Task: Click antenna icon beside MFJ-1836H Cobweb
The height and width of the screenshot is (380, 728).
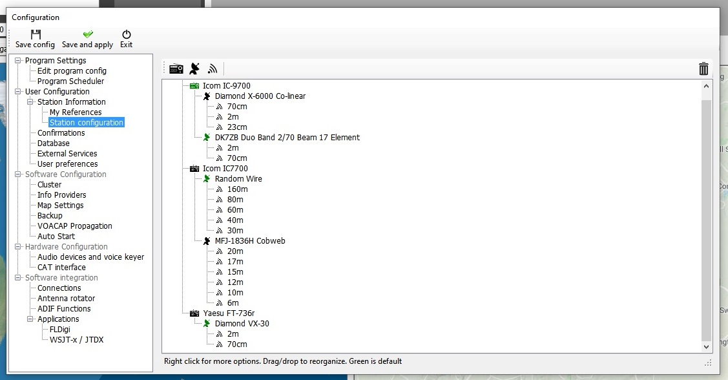Action: click(207, 241)
